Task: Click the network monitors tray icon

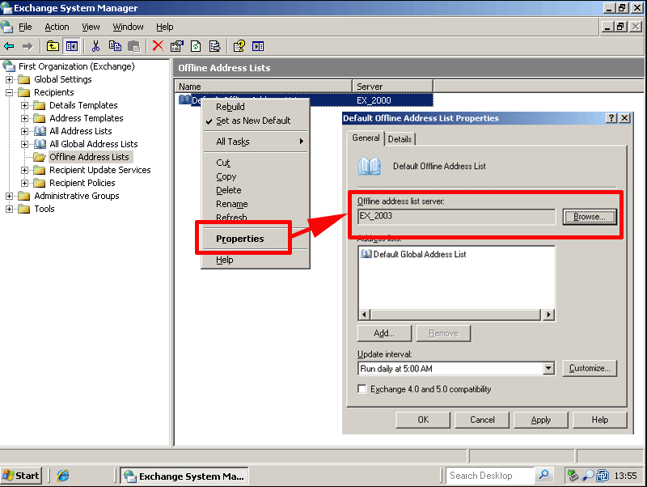Action: [x=603, y=476]
